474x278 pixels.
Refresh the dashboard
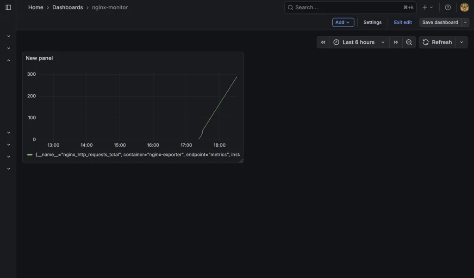tap(437, 42)
